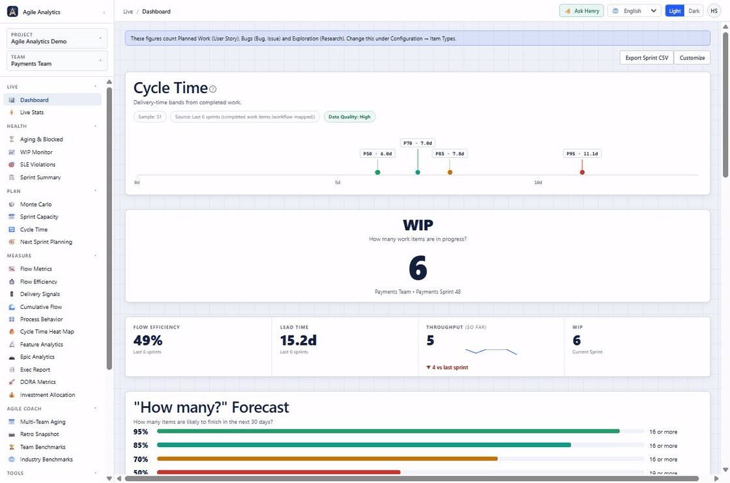Click the Data Quality: High badge
730x483 pixels.
[x=349, y=117]
